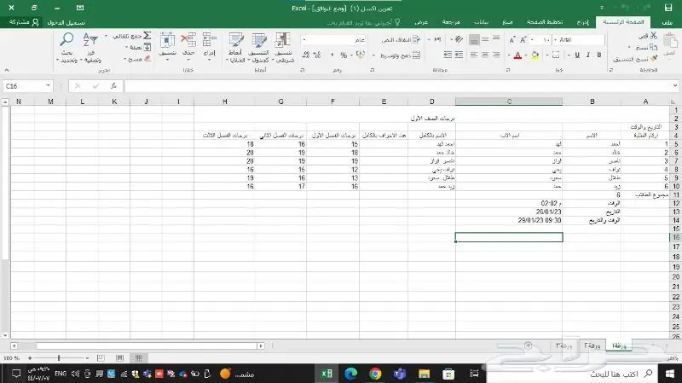Open the Insert ribbon tab
Screen dimensions: 682x383
582,22
